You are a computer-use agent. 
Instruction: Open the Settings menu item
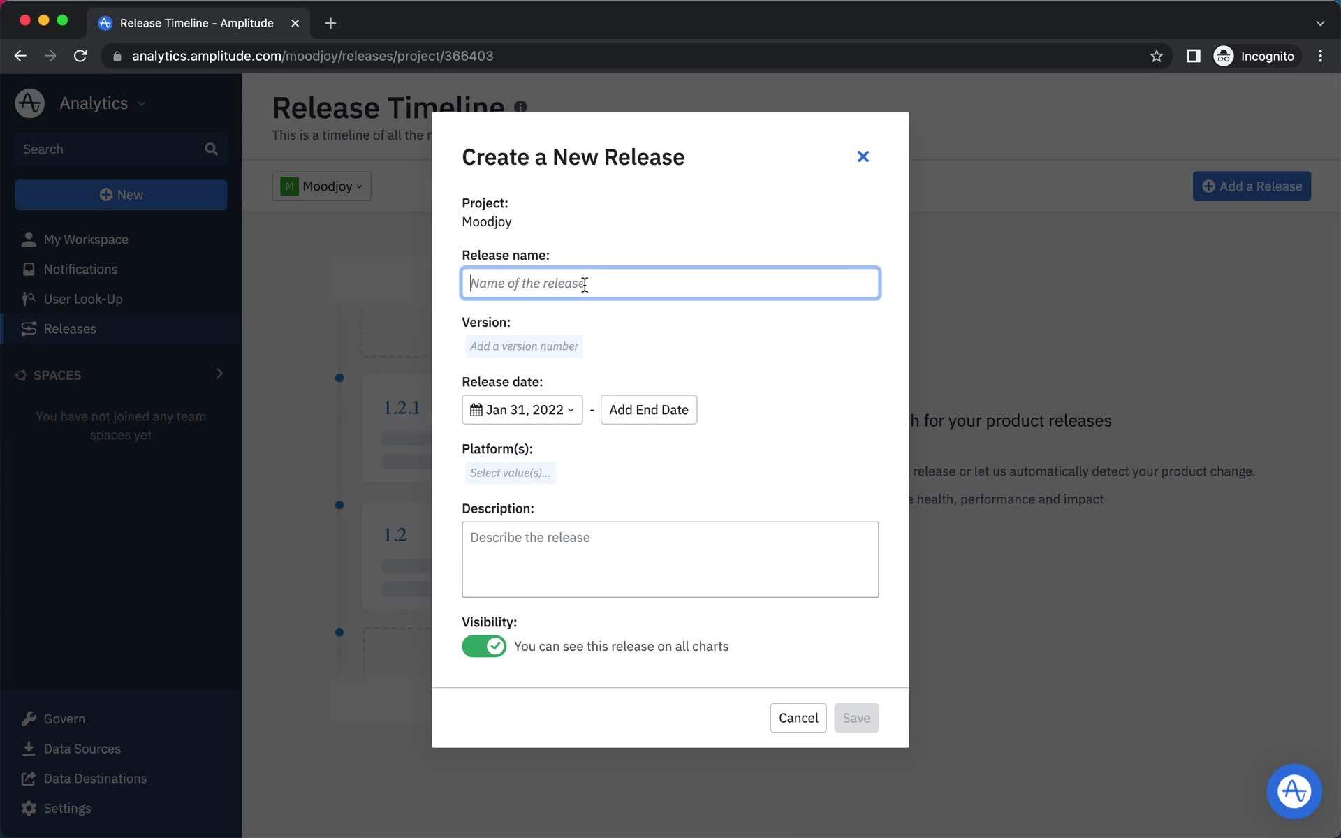68,808
